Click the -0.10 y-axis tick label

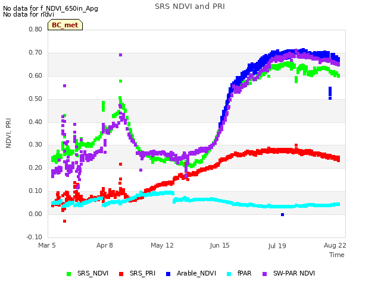(x=35, y=237)
